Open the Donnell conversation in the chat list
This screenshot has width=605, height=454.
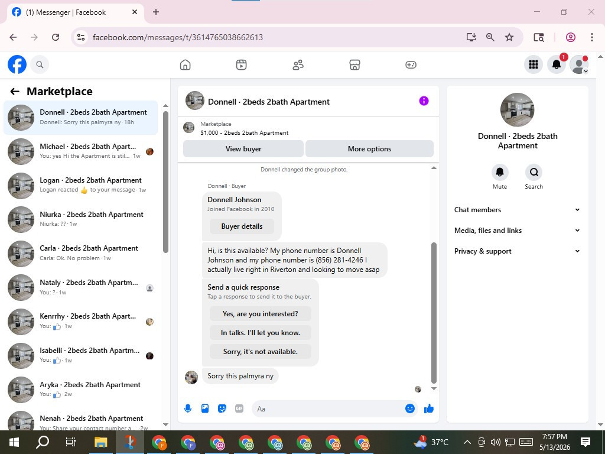80,118
